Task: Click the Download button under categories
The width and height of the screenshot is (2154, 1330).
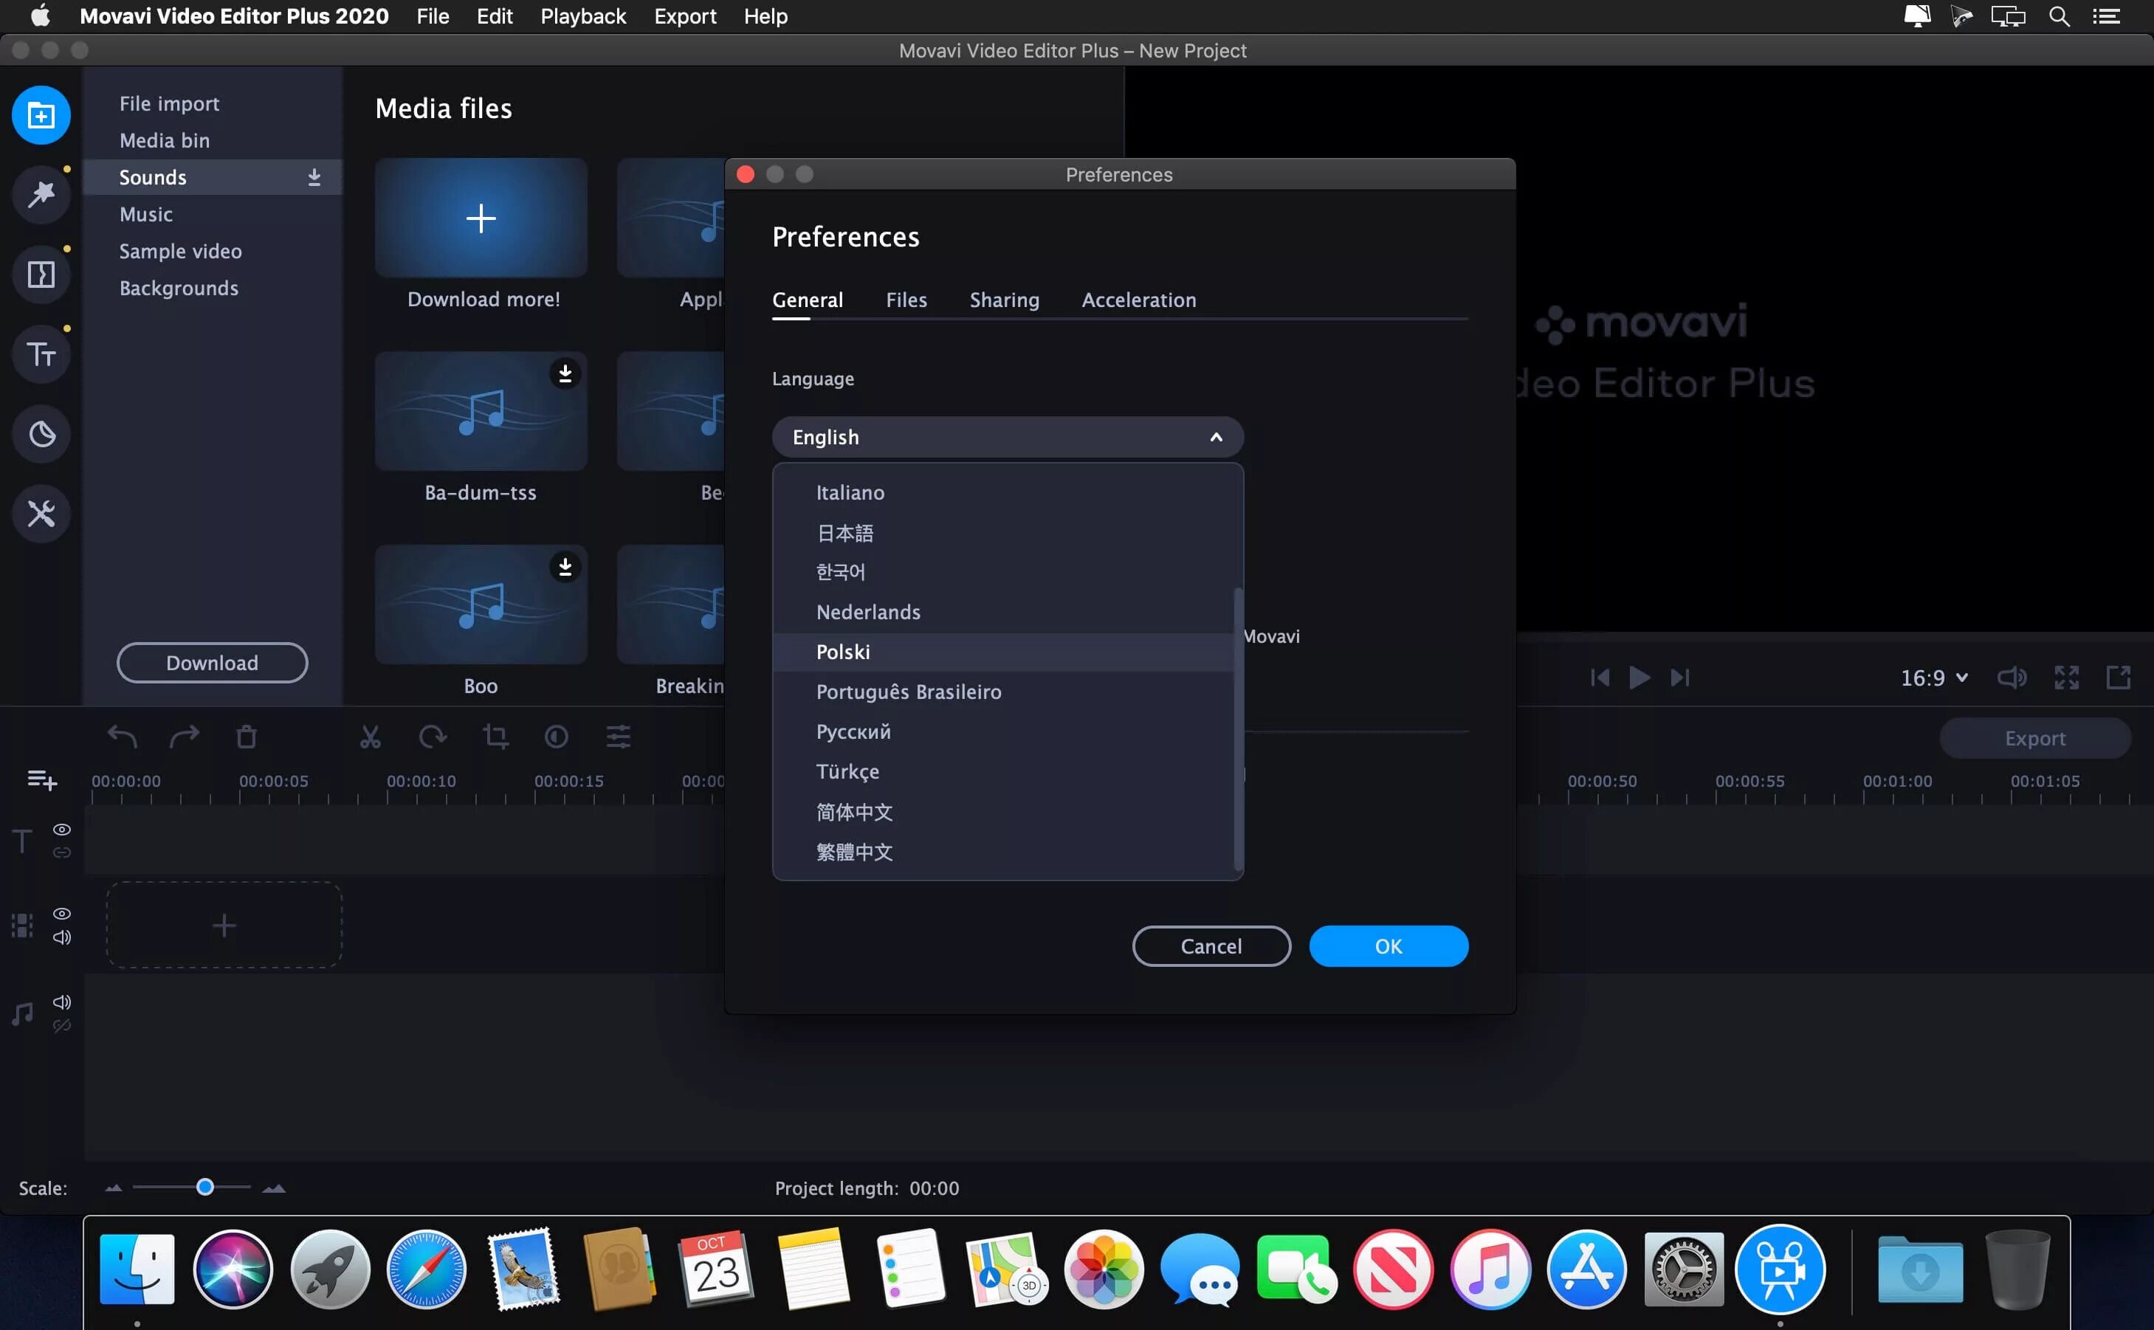Action: [212, 662]
